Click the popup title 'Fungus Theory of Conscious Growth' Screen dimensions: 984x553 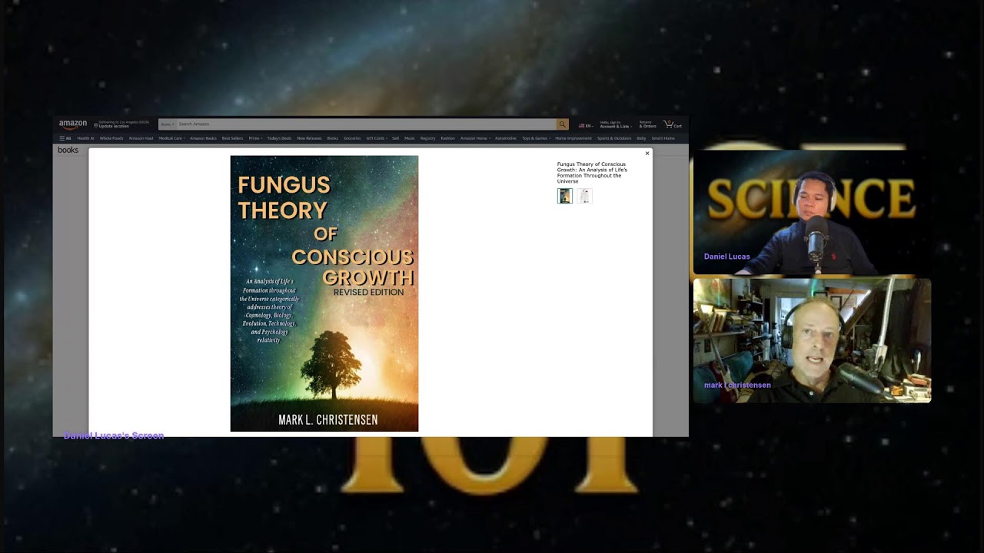click(x=592, y=173)
